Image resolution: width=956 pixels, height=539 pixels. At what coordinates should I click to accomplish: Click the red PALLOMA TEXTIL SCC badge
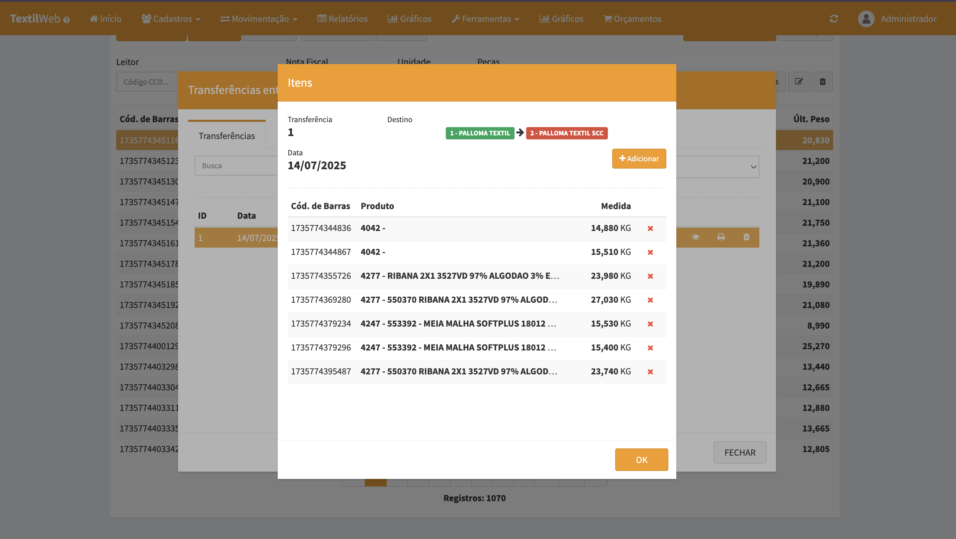[566, 133]
